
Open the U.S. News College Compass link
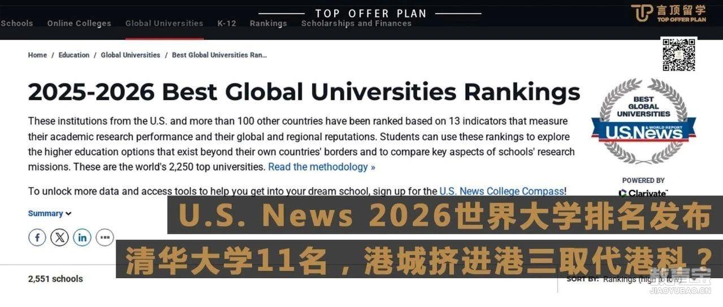(501, 191)
